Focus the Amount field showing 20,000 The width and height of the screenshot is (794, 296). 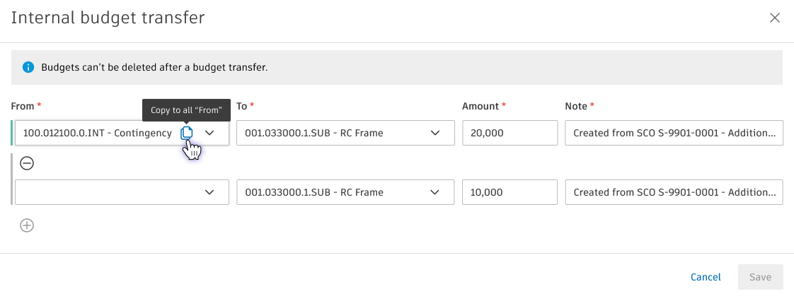click(510, 133)
